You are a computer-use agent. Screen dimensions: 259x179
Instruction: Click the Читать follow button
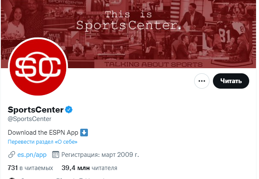coord(231,81)
